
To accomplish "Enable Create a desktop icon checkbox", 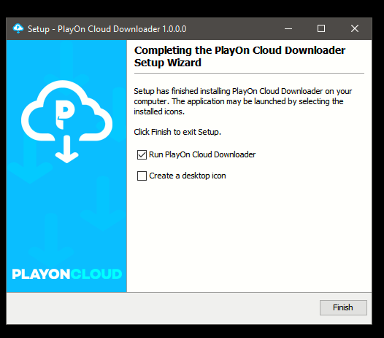I will coord(142,176).
